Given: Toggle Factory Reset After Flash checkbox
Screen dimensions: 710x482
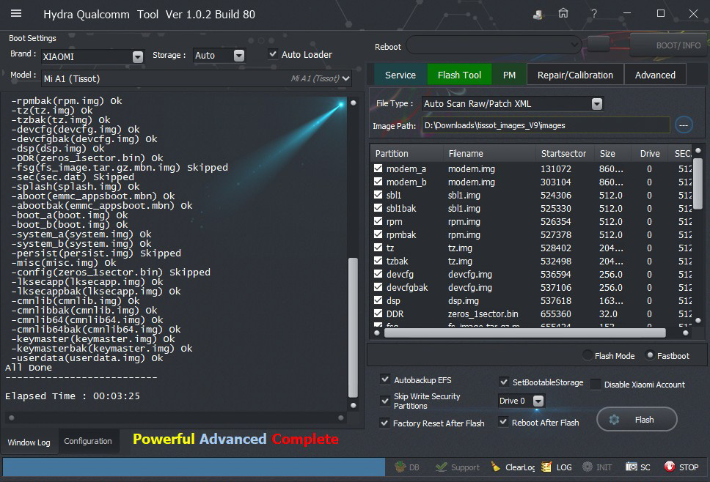Looking at the screenshot, I should [384, 423].
